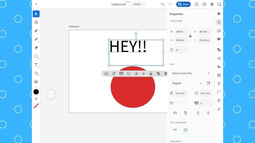Select the Place image tool
Image resolution: width=255 pixels, height=143 pixels.
36,81
